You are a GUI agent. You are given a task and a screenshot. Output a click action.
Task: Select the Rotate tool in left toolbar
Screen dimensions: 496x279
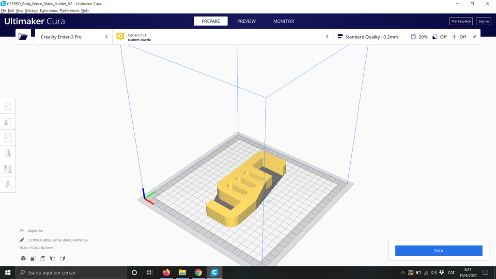8,138
